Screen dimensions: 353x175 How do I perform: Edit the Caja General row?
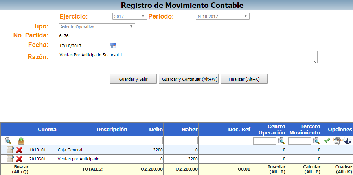tap(10, 150)
